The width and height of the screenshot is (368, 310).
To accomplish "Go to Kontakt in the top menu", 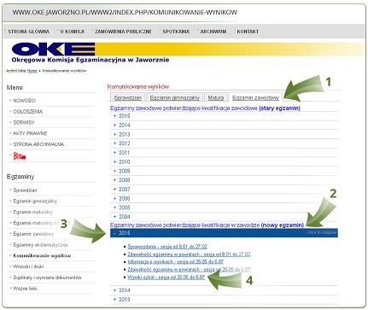I will click(x=248, y=32).
